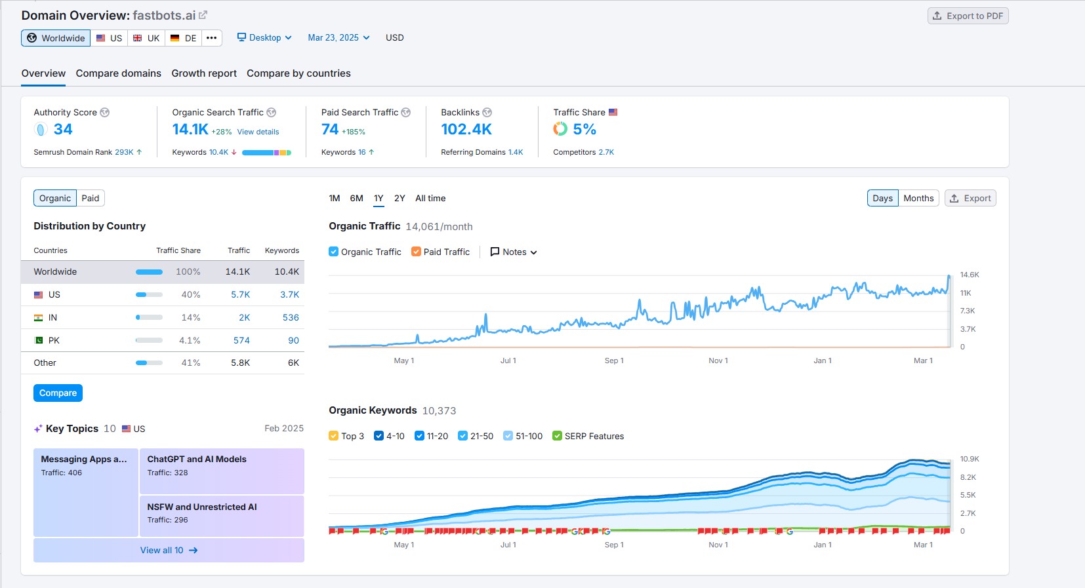The height and width of the screenshot is (588, 1085).
Task: Click the Key Topics US flag icon
Action: coord(127,429)
